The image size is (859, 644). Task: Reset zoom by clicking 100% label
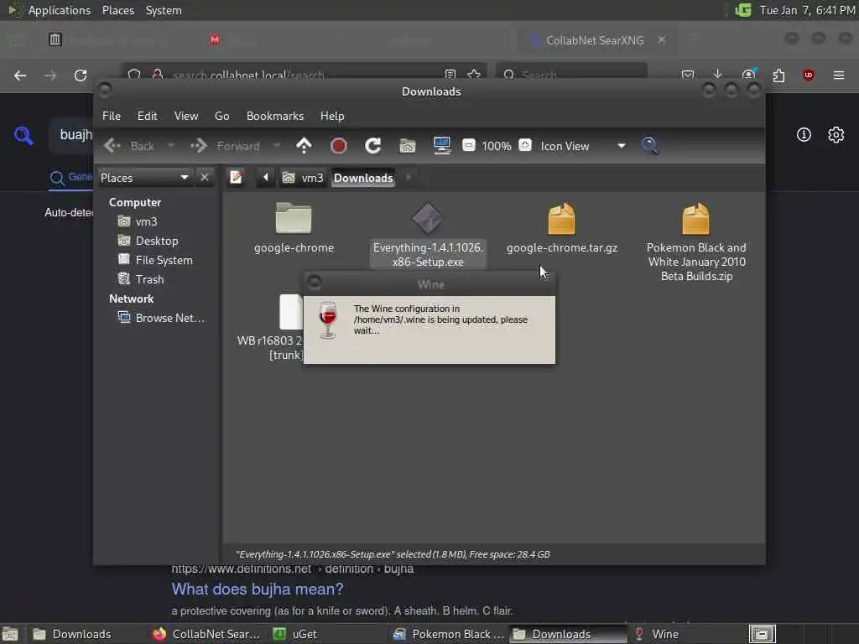coord(497,146)
